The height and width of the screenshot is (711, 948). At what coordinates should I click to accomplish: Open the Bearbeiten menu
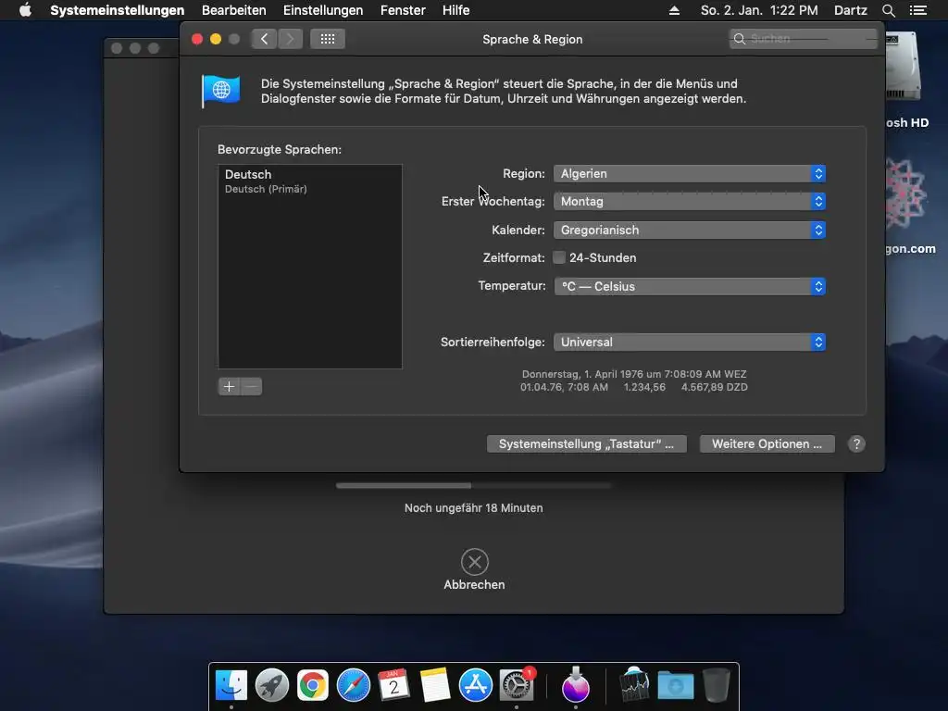(234, 10)
